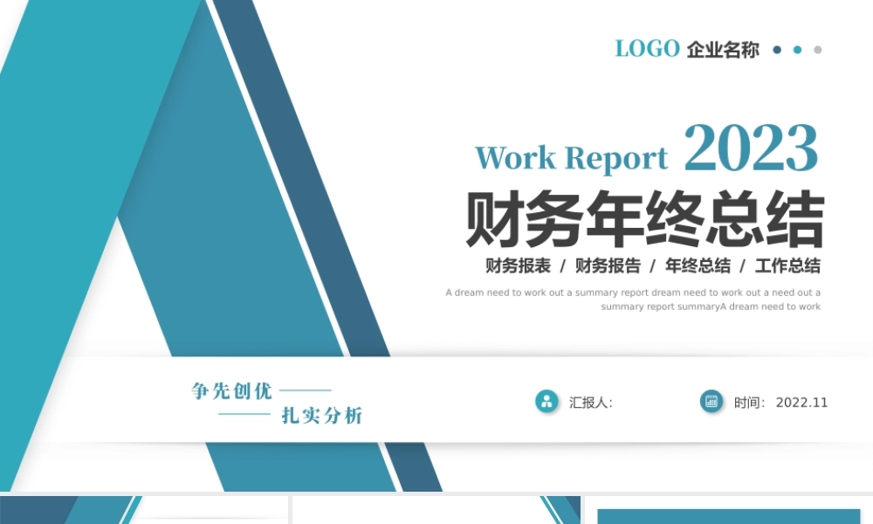873x524 pixels.
Task: Click the calendar icon beside 时间
Action: (711, 401)
